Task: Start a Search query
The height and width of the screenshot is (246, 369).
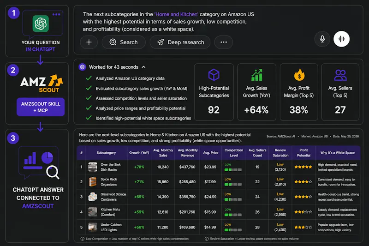Action: pyautogui.click(x=124, y=42)
